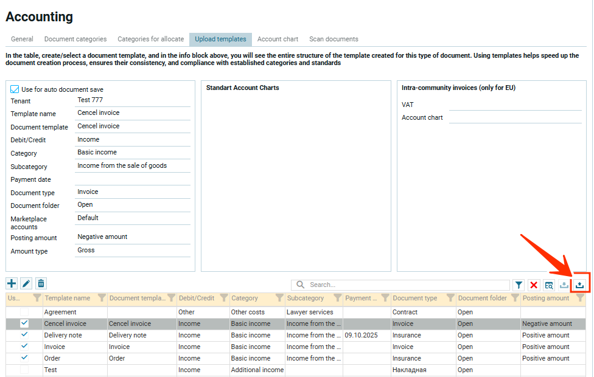This screenshot has height=377, width=594.
Task: Click the VAT field in Intra-community invoices
Action: (x=515, y=105)
